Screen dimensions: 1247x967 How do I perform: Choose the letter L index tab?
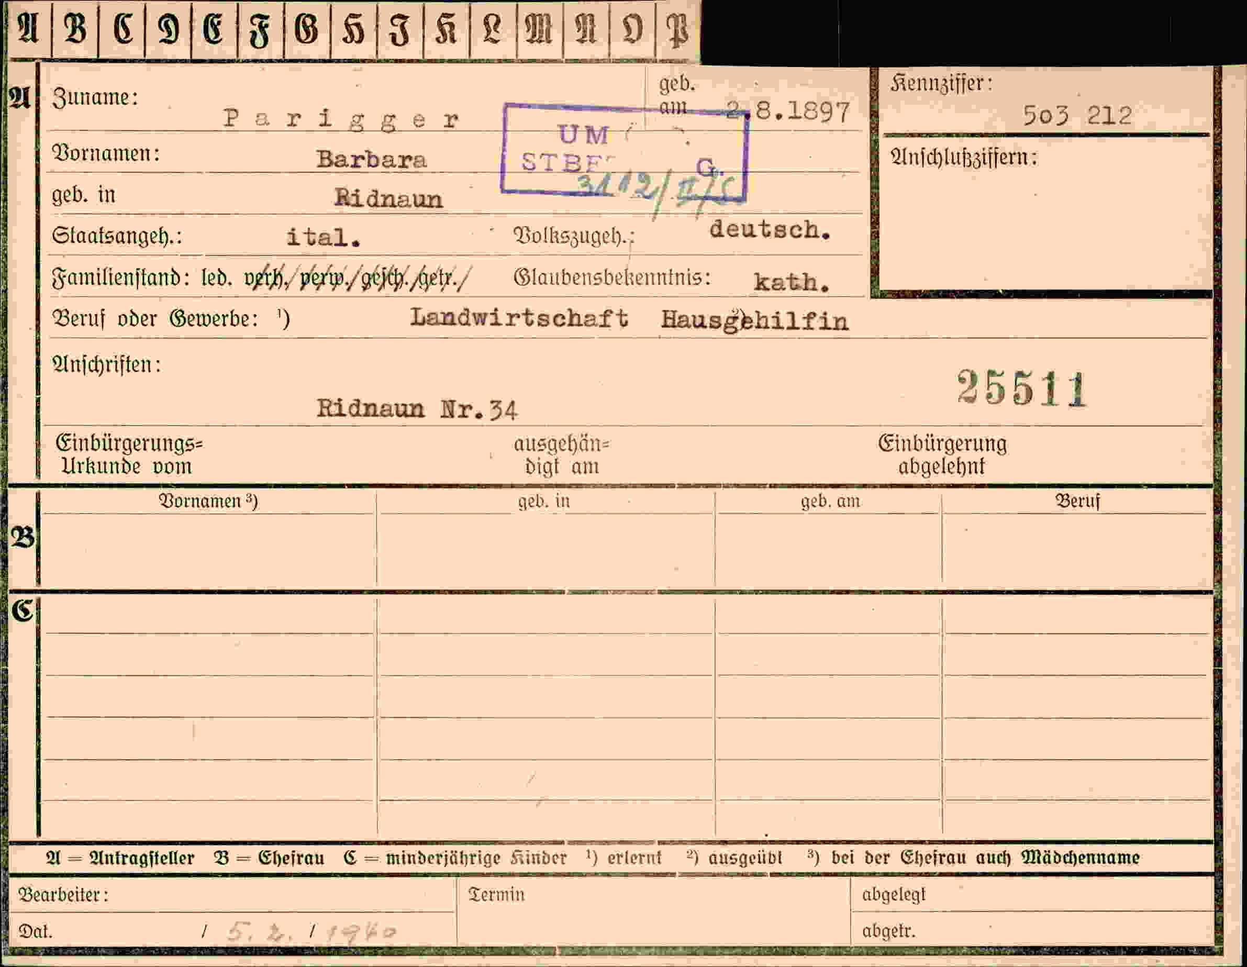(493, 29)
